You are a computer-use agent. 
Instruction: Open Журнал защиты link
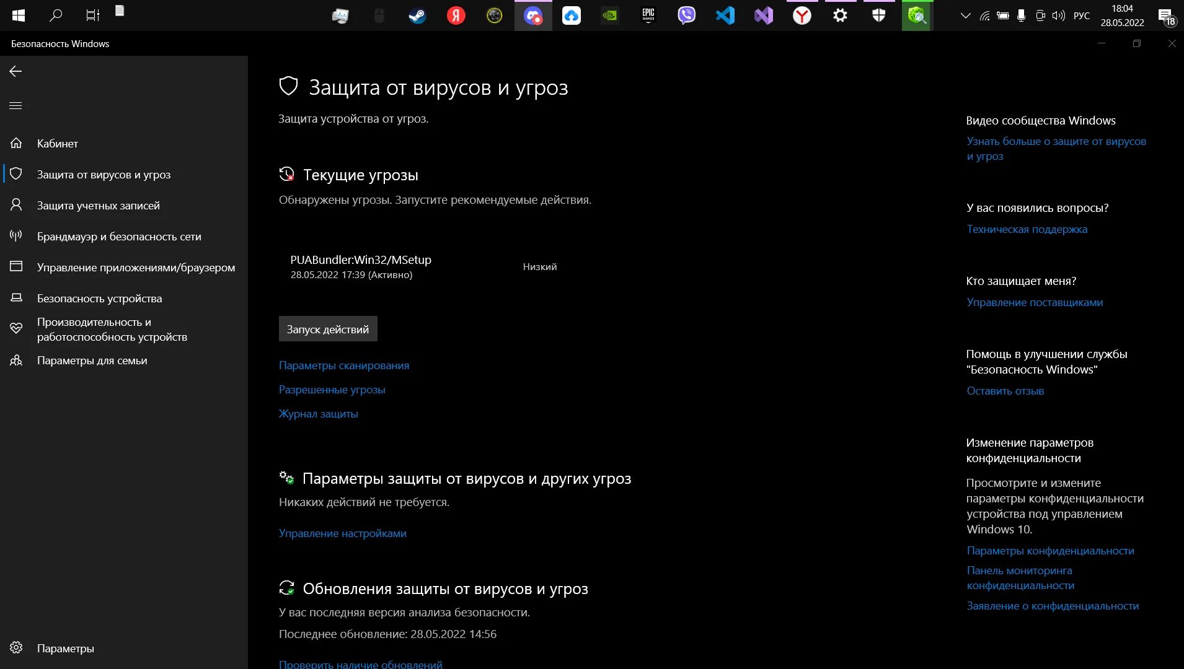(x=319, y=413)
